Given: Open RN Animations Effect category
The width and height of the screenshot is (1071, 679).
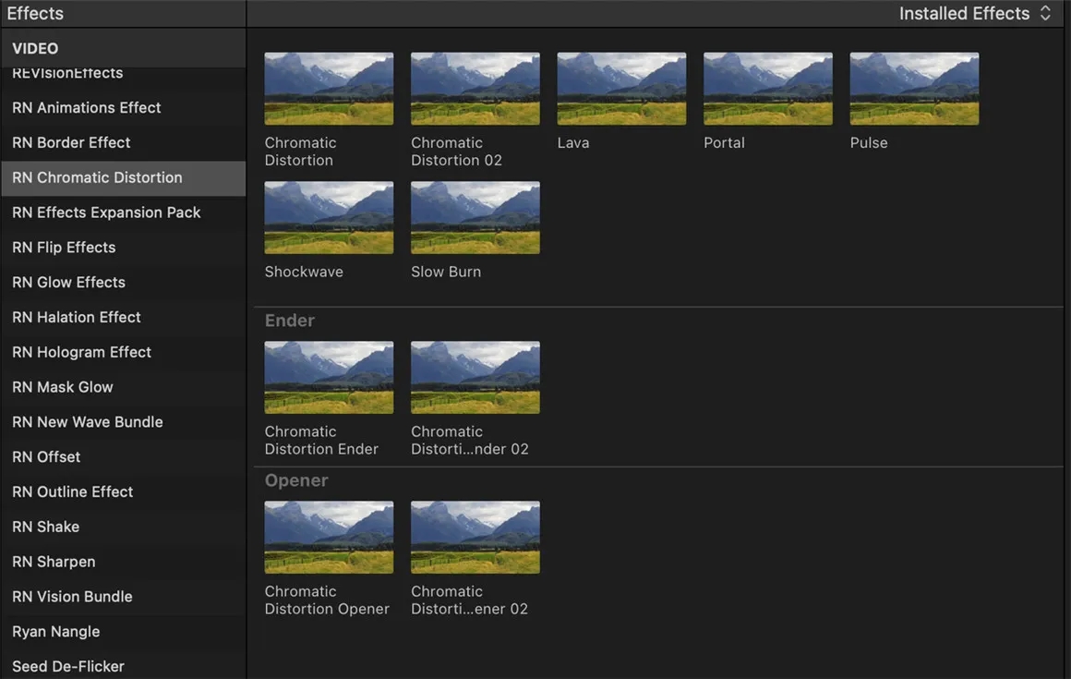Looking at the screenshot, I should click(x=87, y=108).
